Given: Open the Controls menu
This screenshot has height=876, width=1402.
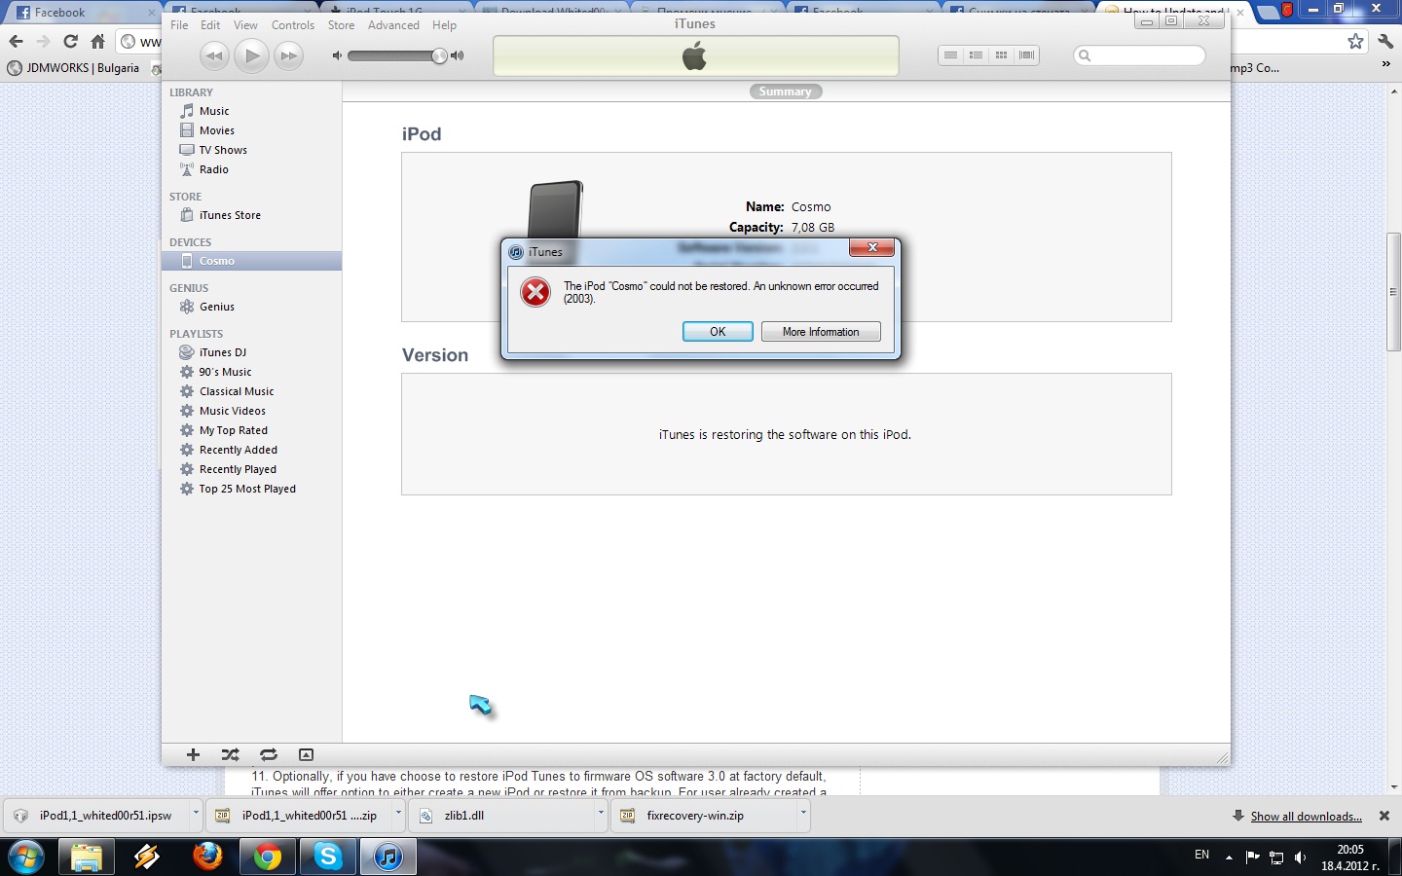Looking at the screenshot, I should click(293, 25).
